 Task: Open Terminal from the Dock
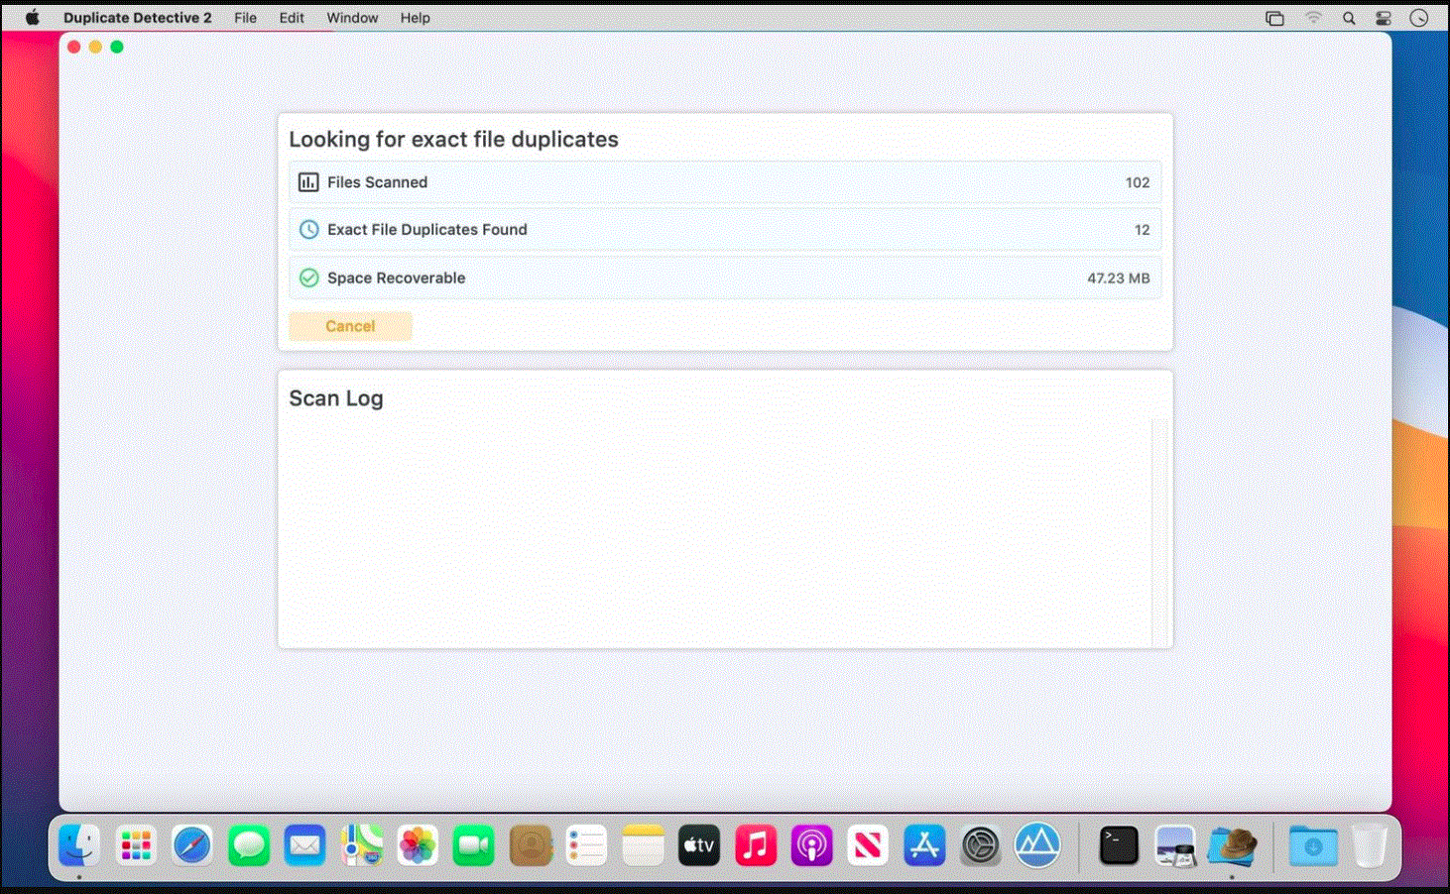click(x=1119, y=846)
